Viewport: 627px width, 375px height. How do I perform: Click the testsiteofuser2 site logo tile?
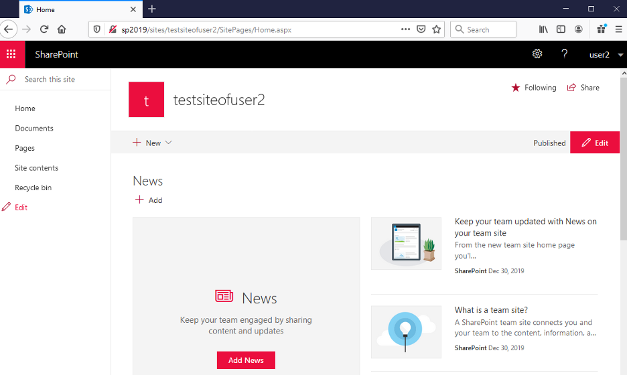point(146,100)
